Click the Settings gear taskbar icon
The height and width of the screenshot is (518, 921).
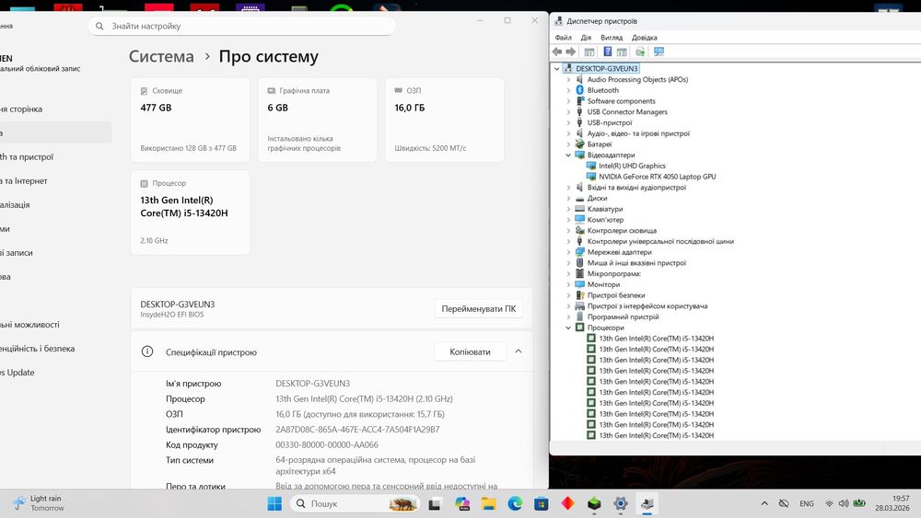(621, 503)
